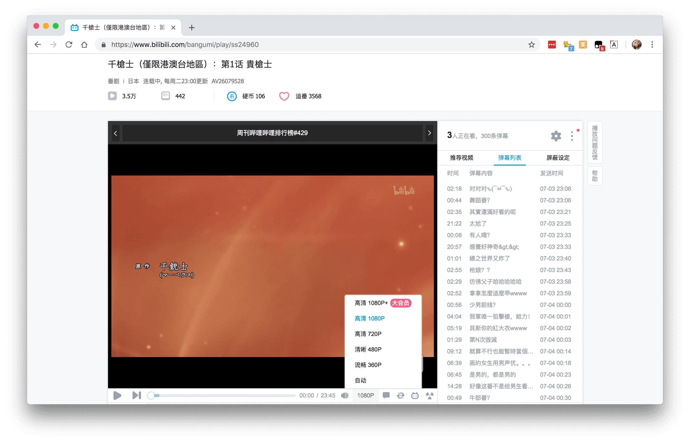Click the orange 美 extension icon
The height and width of the screenshot is (443, 690).
[x=583, y=45]
